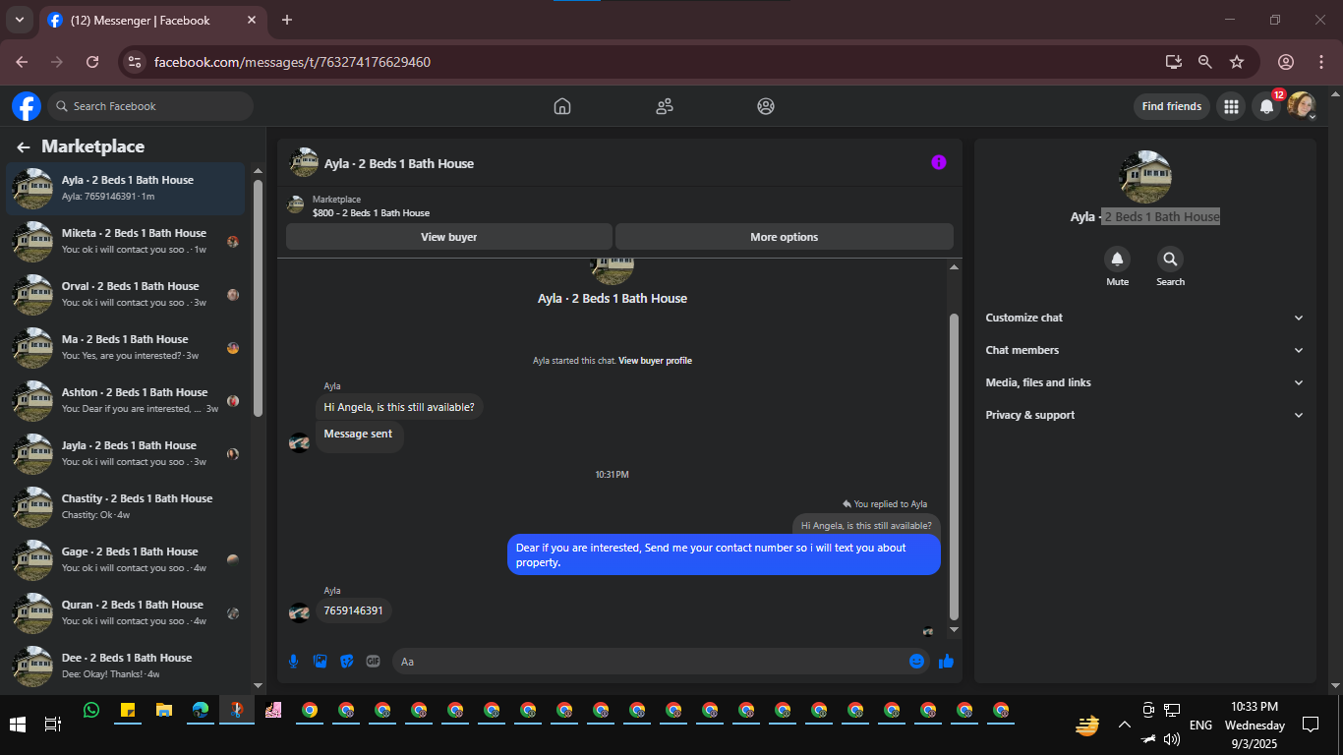Open the View buyer profile link
1343x755 pixels.
tap(655, 361)
